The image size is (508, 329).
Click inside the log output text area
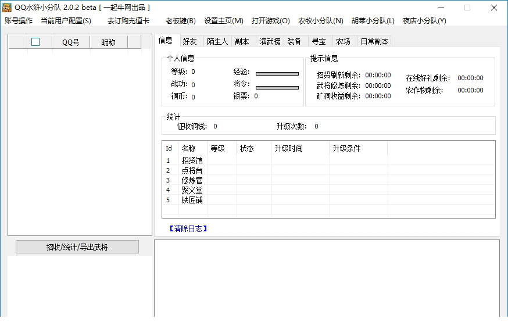(x=327, y=278)
